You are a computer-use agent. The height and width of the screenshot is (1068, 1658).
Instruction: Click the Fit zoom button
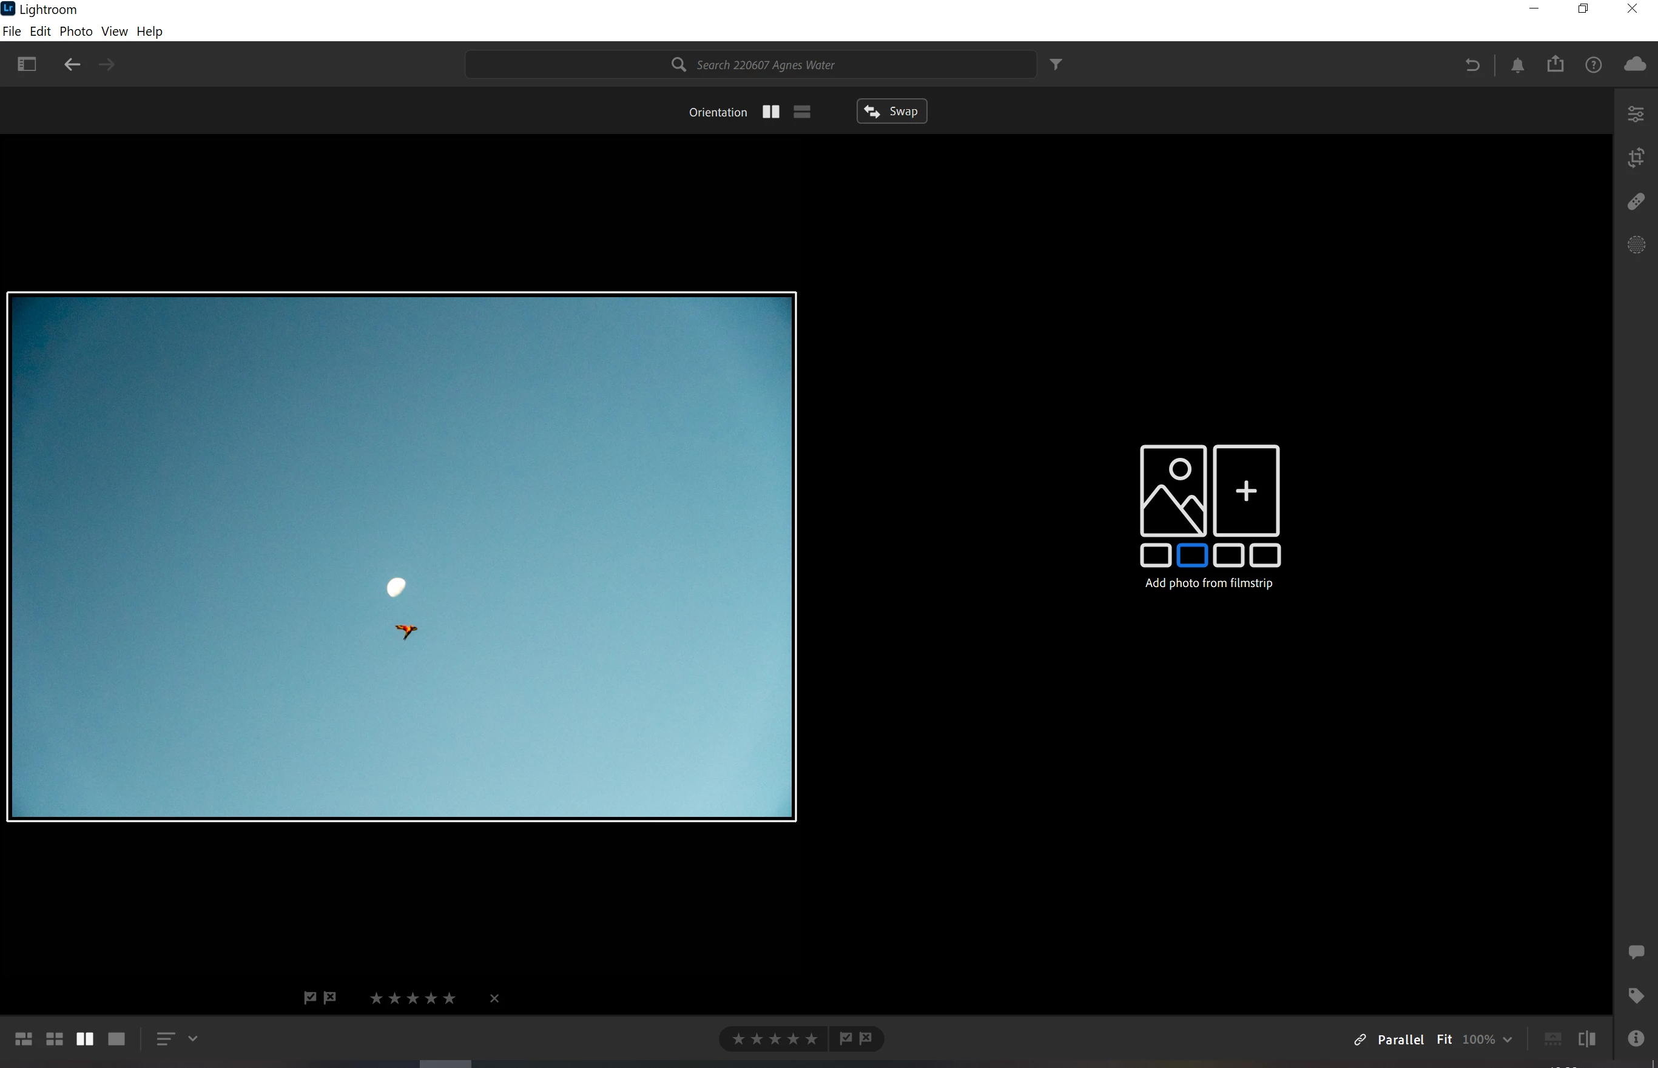point(1444,1039)
